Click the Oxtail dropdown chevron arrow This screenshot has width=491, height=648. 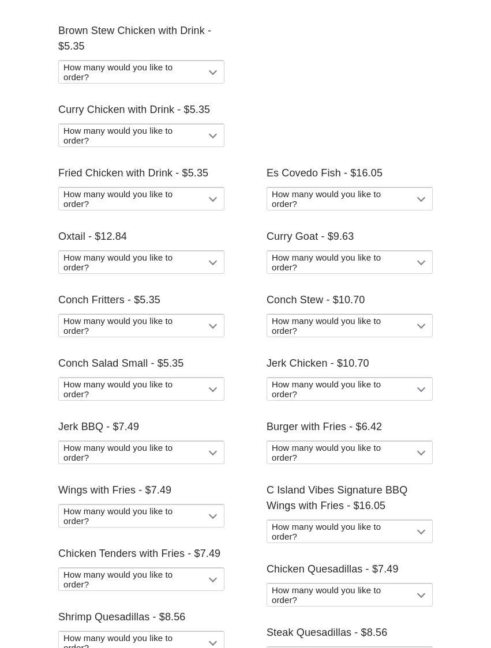213,263
